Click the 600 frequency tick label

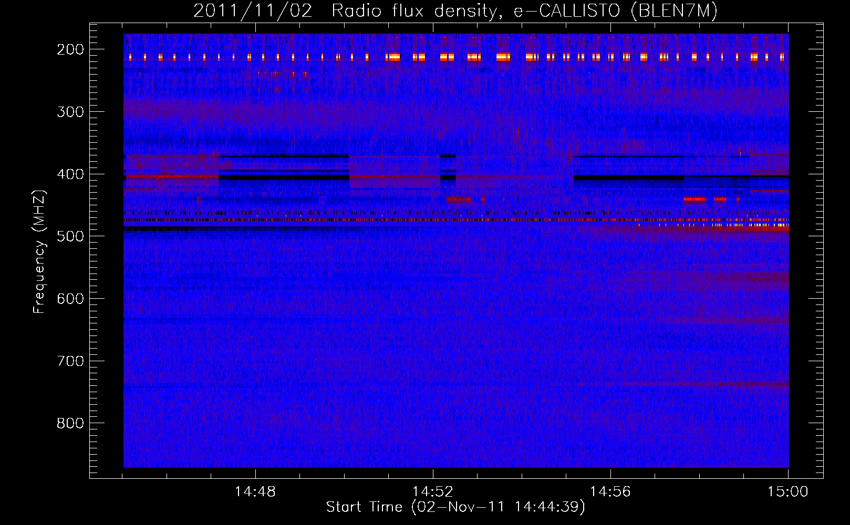(70, 299)
